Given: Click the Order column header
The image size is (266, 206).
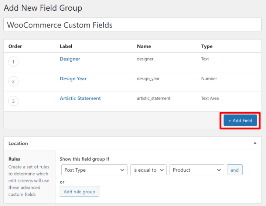Looking at the screenshot, I should 15,46.
